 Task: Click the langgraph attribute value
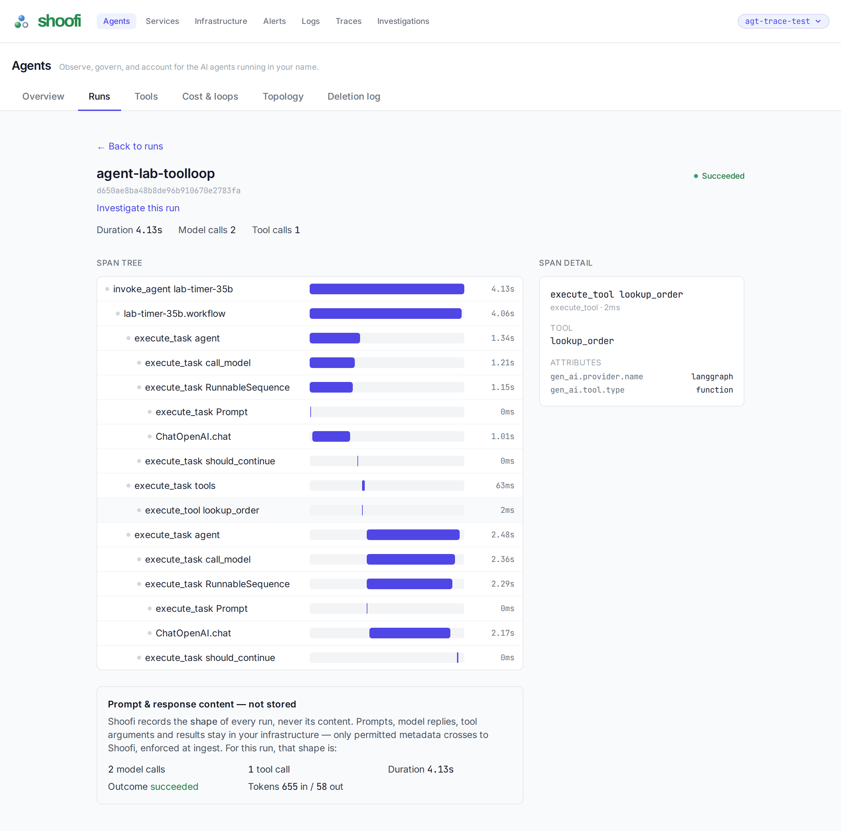click(712, 377)
